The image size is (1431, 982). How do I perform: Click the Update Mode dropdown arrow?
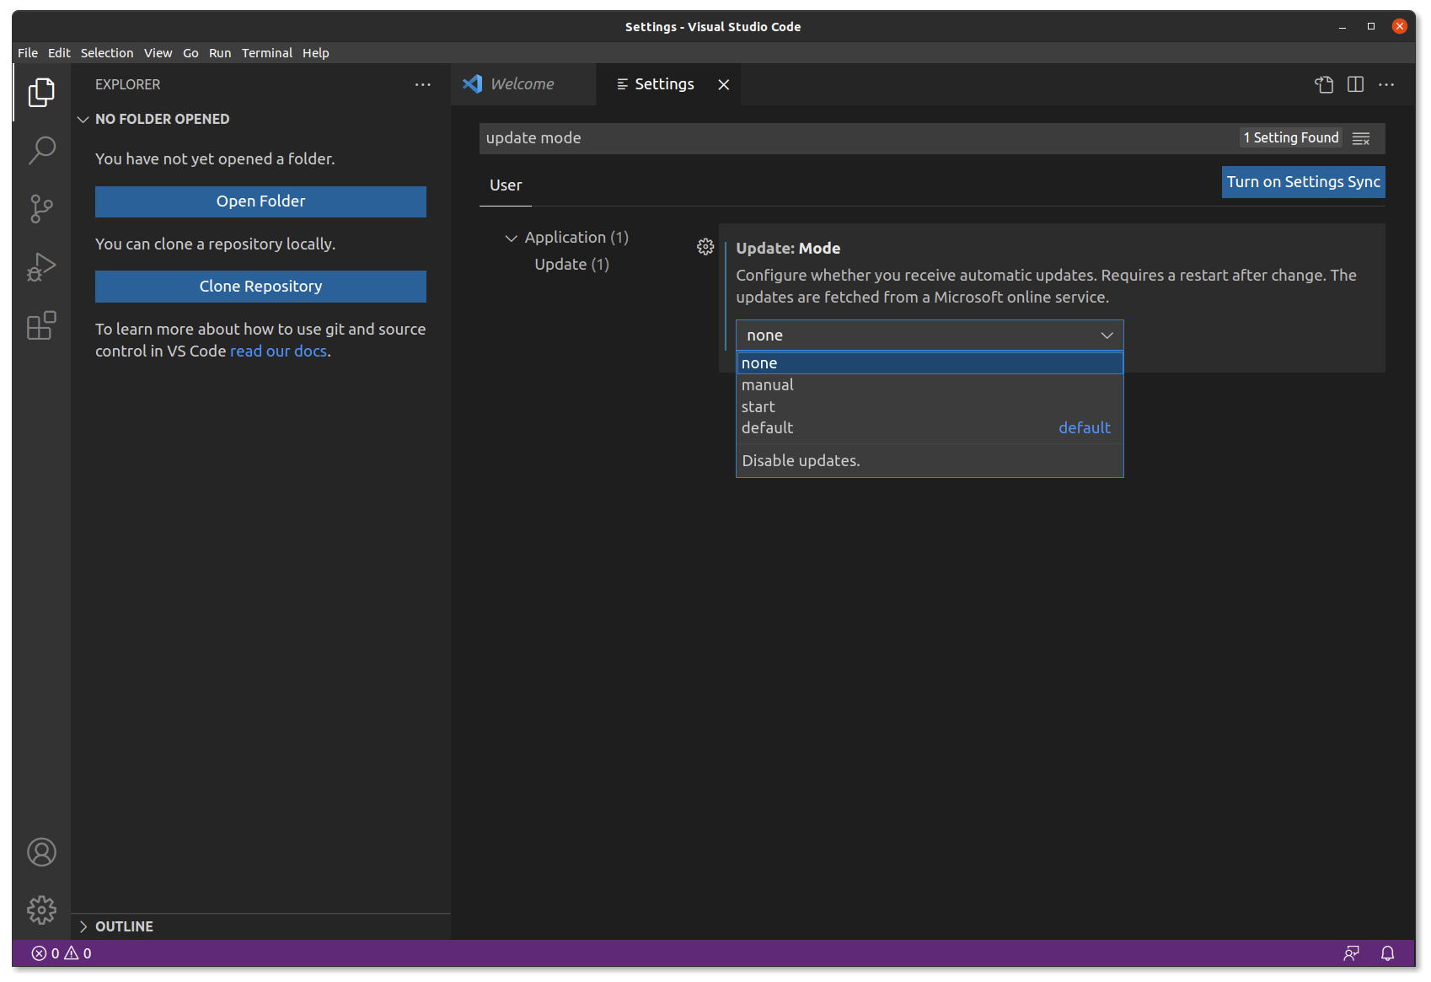tap(1107, 335)
